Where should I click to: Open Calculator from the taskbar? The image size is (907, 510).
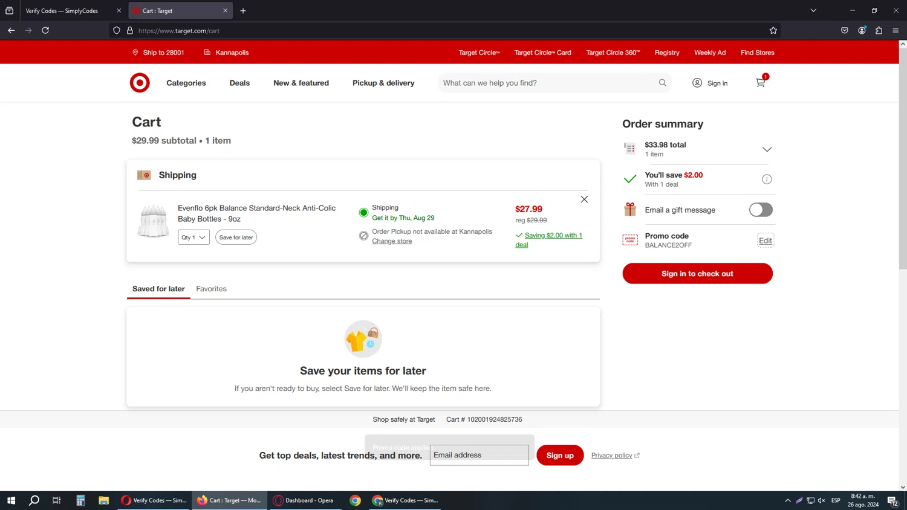click(x=80, y=500)
